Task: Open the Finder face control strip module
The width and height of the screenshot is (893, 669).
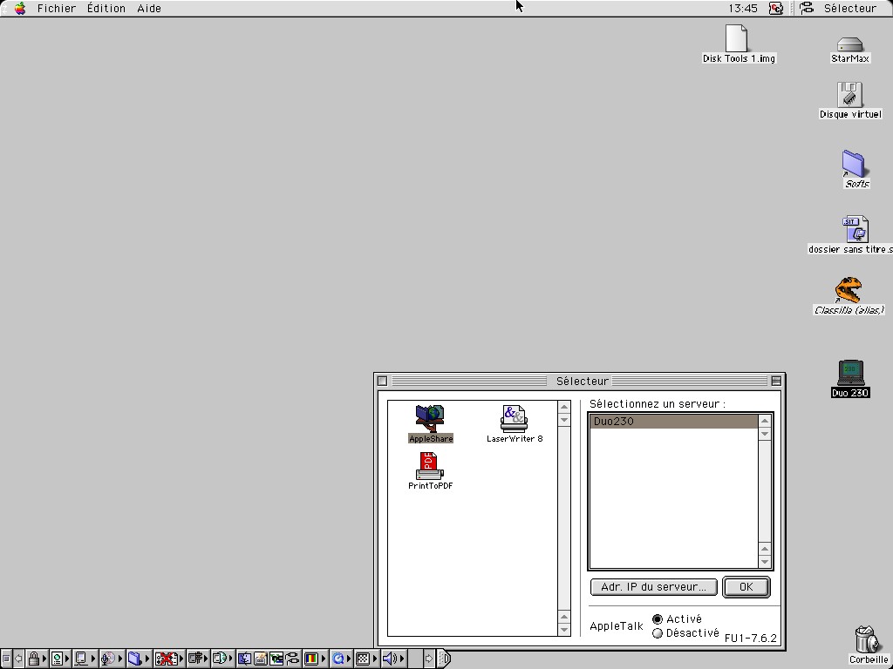Action: tap(244, 659)
